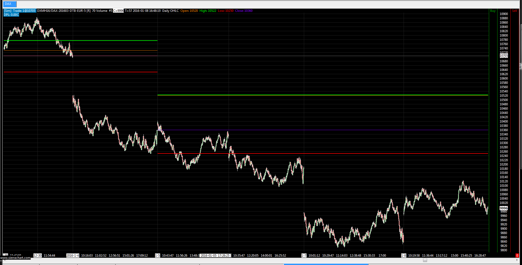The width and height of the screenshot is (522, 265).
Task: Select the highlighted 2016-01-05 17:26:25 time label
Action: pyautogui.click(x=215, y=255)
